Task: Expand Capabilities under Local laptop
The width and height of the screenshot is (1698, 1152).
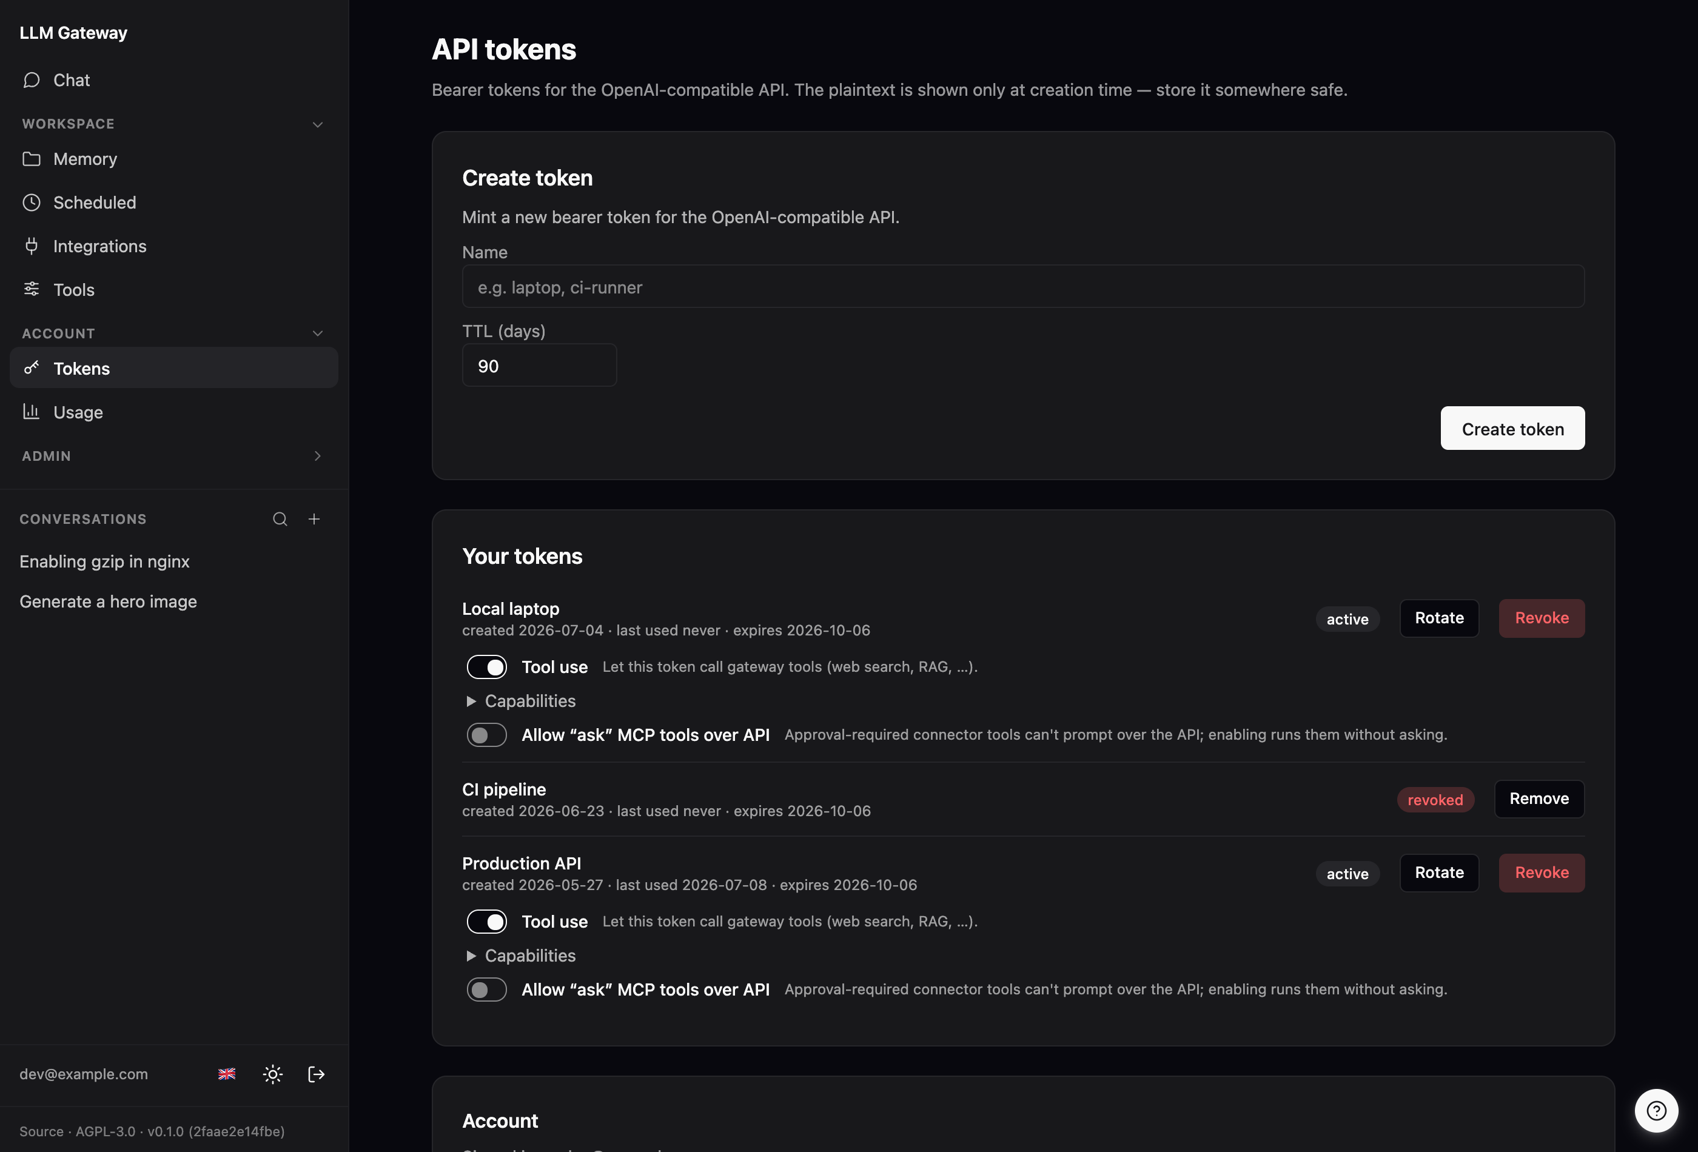Action: click(522, 702)
